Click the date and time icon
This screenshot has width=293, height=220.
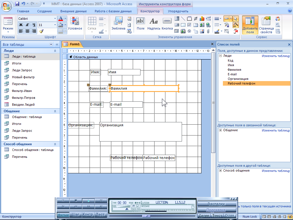[x=129, y=31]
